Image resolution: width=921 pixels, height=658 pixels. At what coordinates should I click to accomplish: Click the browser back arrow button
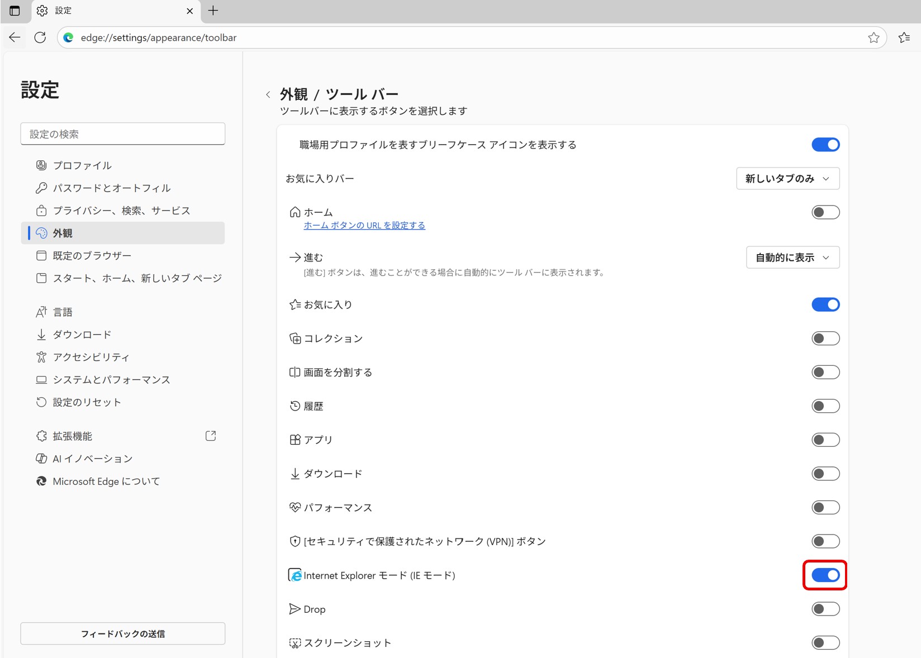click(x=15, y=37)
